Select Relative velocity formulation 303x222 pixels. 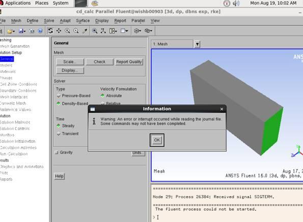click(x=111, y=104)
